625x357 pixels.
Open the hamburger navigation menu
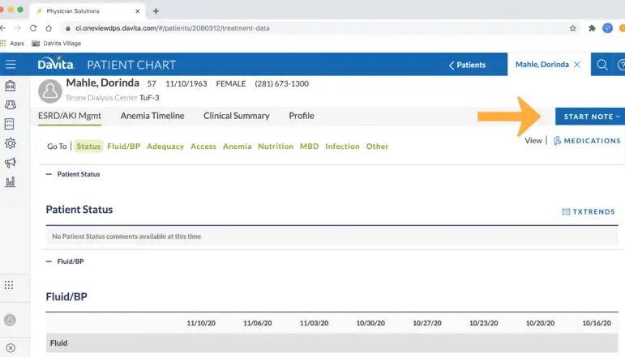(11, 65)
